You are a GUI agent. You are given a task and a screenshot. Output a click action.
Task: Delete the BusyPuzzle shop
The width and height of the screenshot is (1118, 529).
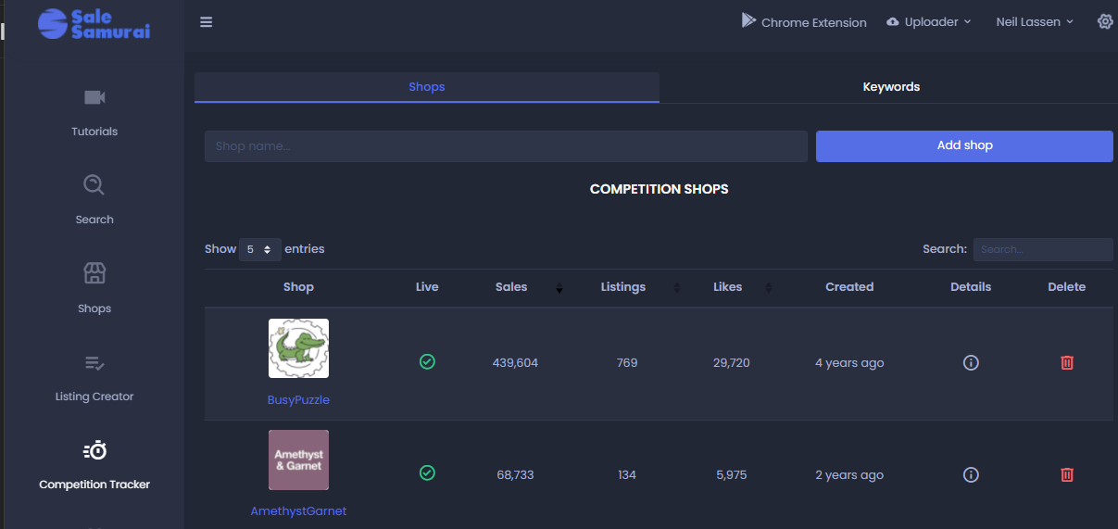(1067, 362)
